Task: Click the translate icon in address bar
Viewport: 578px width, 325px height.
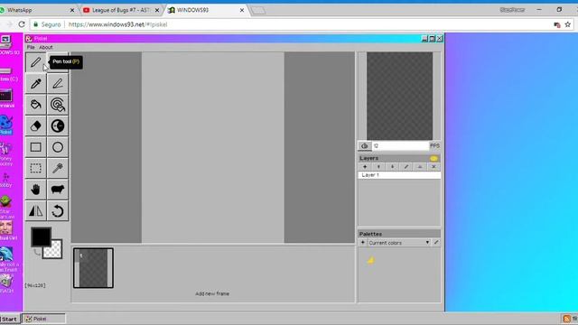Action: click(557, 24)
